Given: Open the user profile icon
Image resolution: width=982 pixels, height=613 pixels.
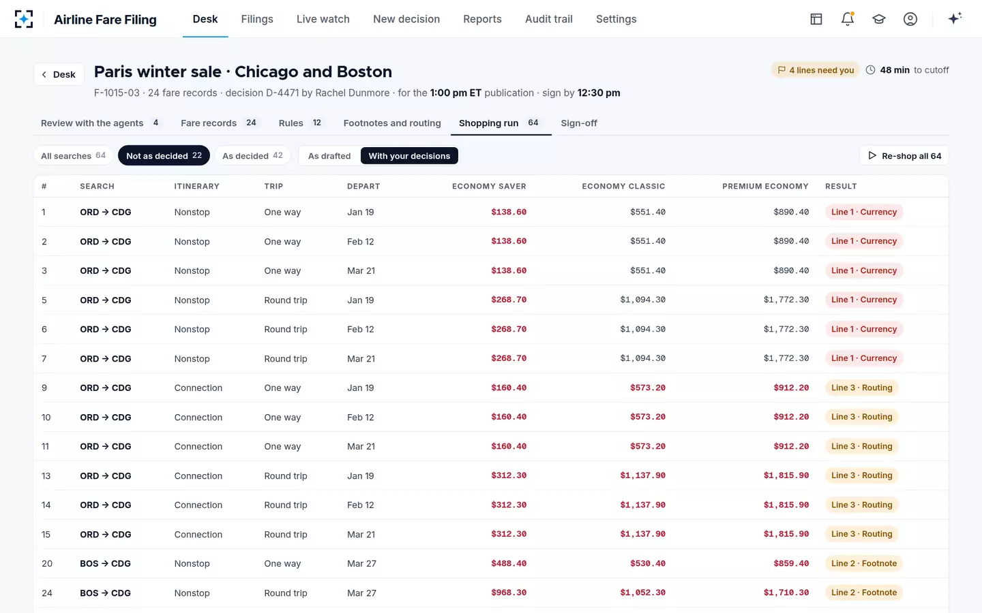Looking at the screenshot, I should (910, 19).
